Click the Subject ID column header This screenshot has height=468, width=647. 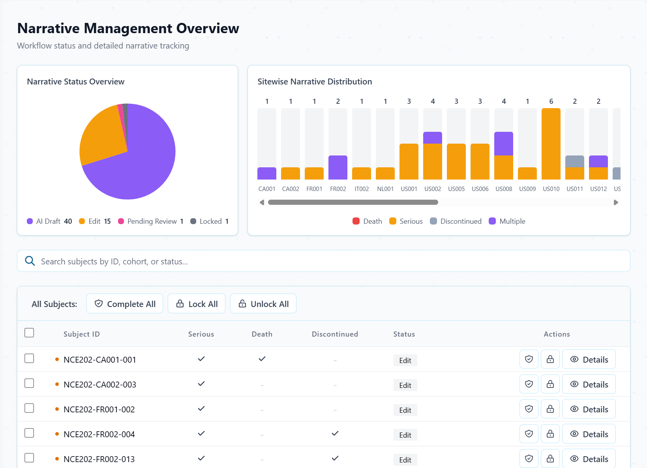[82, 334]
